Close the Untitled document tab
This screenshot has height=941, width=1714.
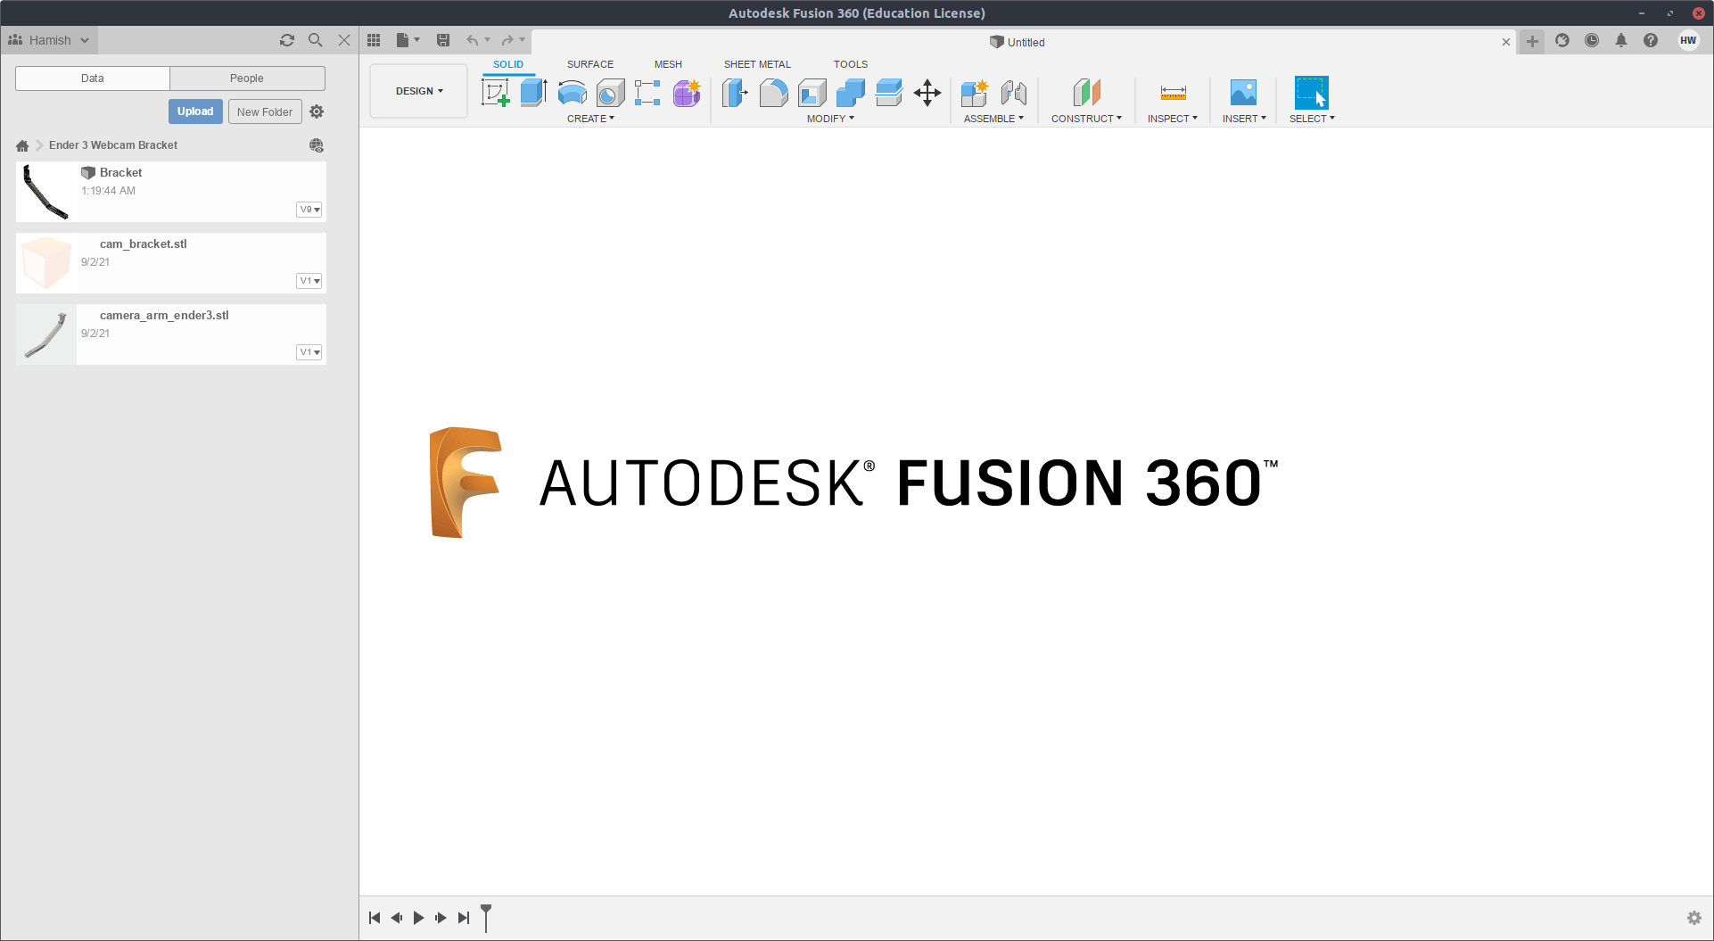[x=1506, y=42]
